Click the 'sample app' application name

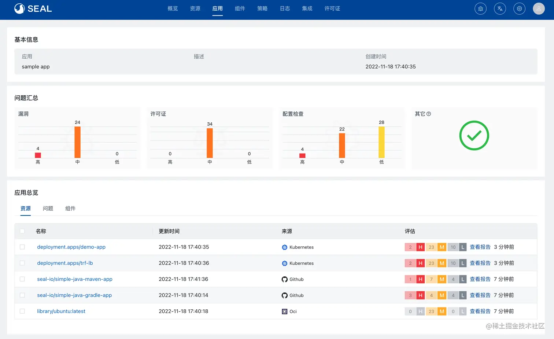(36, 67)
